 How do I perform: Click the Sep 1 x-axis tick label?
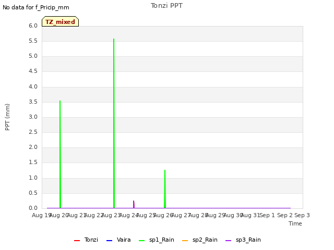267,215
